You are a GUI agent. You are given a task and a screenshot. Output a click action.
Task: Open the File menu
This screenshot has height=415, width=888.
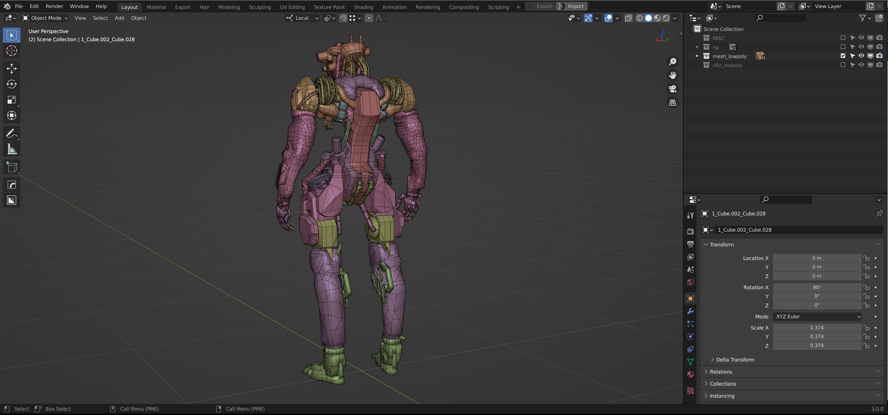pos(18,6)
